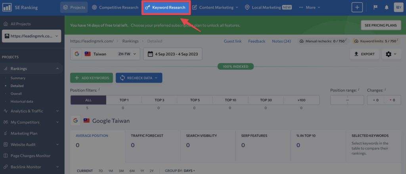406x174 pixels.
Task: Click the Manual rechecks gauge icon
Action: coord(302,41)
